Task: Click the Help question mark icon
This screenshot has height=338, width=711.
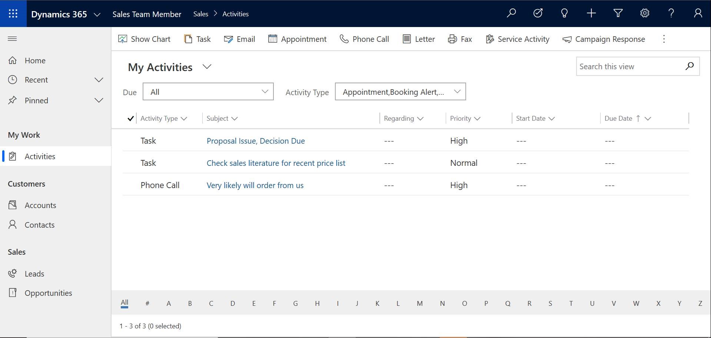Action: coord(671,14)
